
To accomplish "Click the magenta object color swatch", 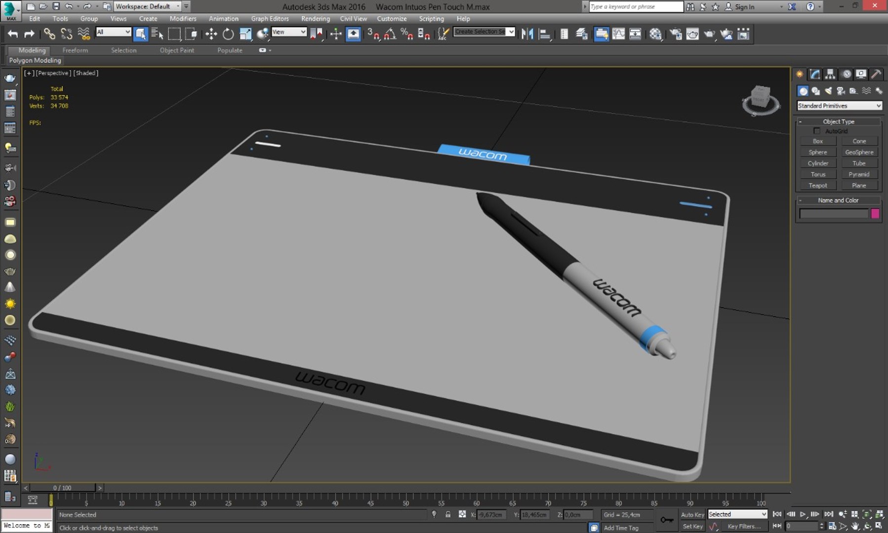I will click(x=875, y=214).
